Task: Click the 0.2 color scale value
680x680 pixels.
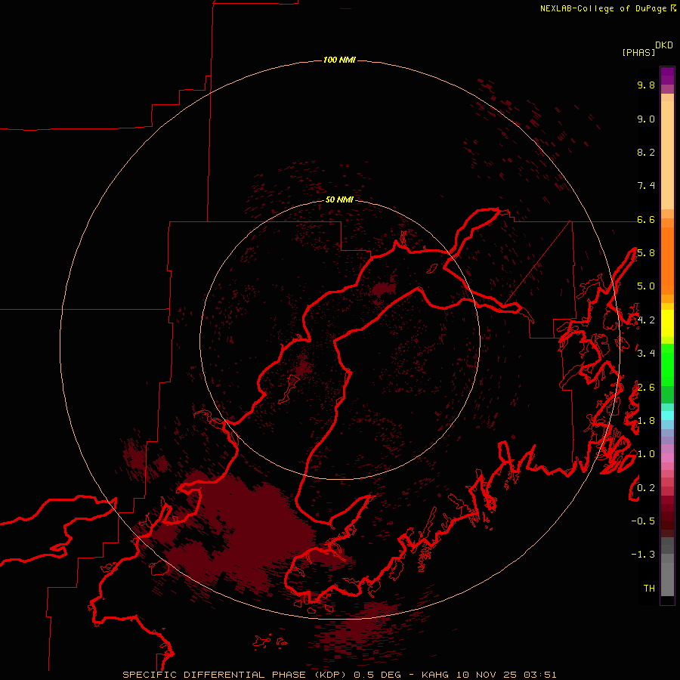Action: 646,488
